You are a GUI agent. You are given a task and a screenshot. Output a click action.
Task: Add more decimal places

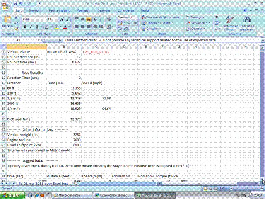120,29
